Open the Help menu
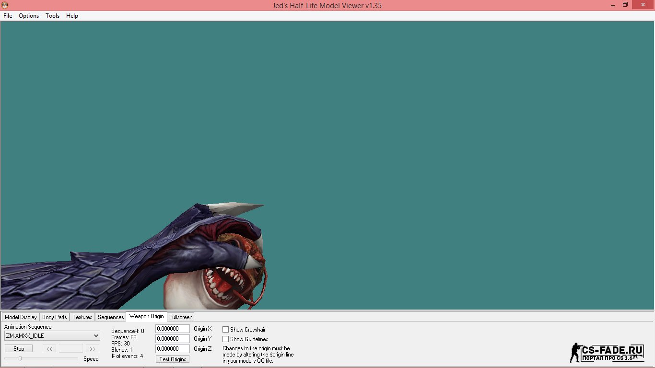Viewport: 655px width, 368px height. tap(72, 16)
